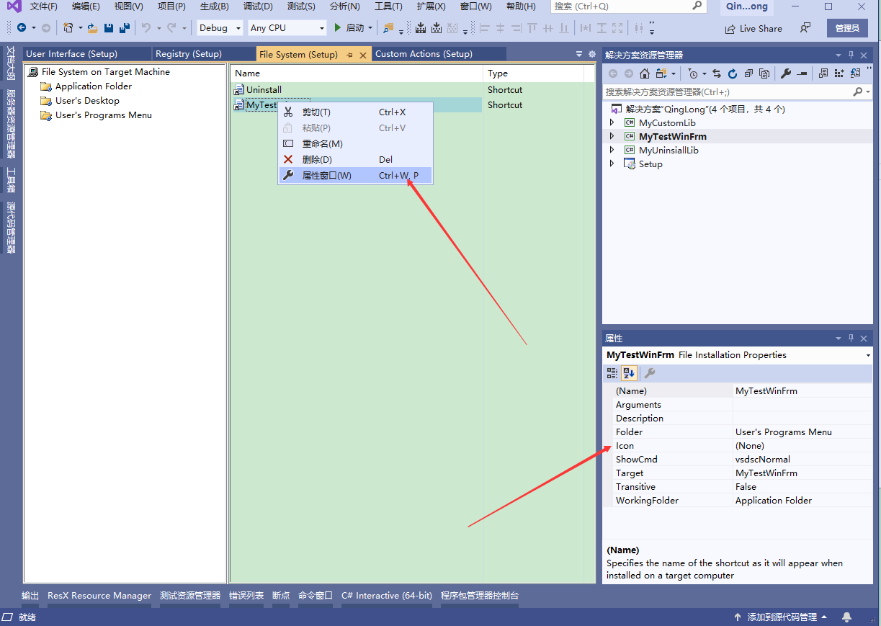Click the Live Share icon
Image resolution: width=881 pixels, height=626 pixels.
(x=754, y=28)
